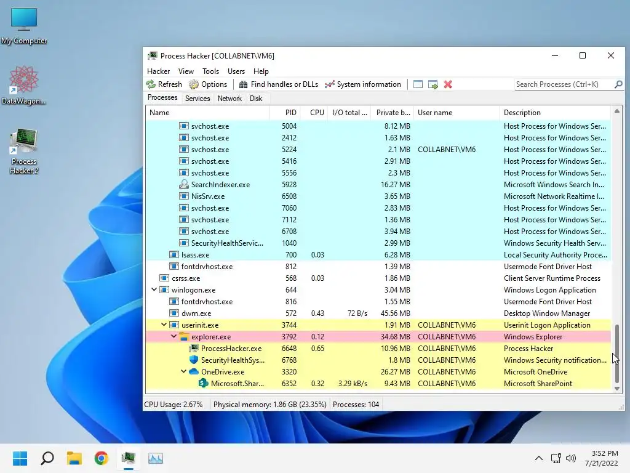Open the Help menu
630x473 pixels.
tap(261, 71)
